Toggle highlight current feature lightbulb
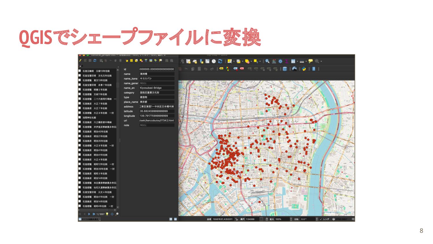 (x=107, y=214)
